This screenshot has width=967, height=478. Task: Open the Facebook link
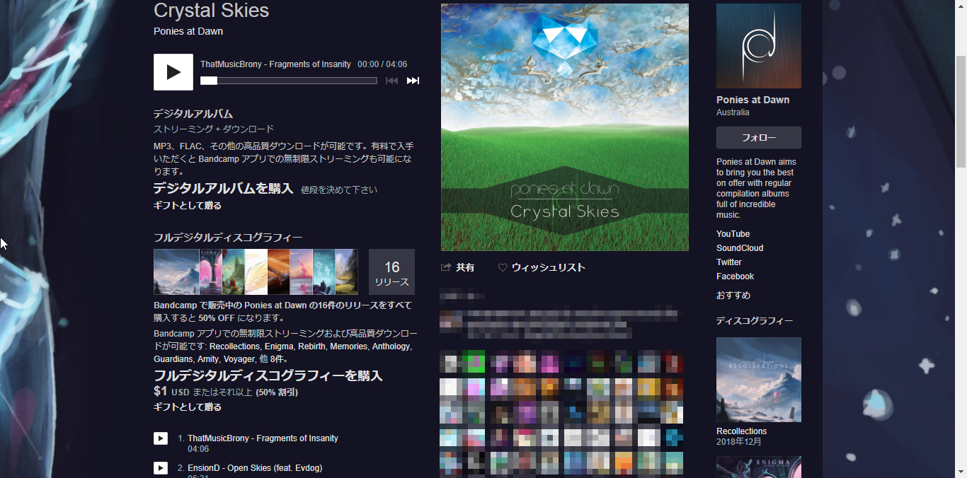[735, 276]
